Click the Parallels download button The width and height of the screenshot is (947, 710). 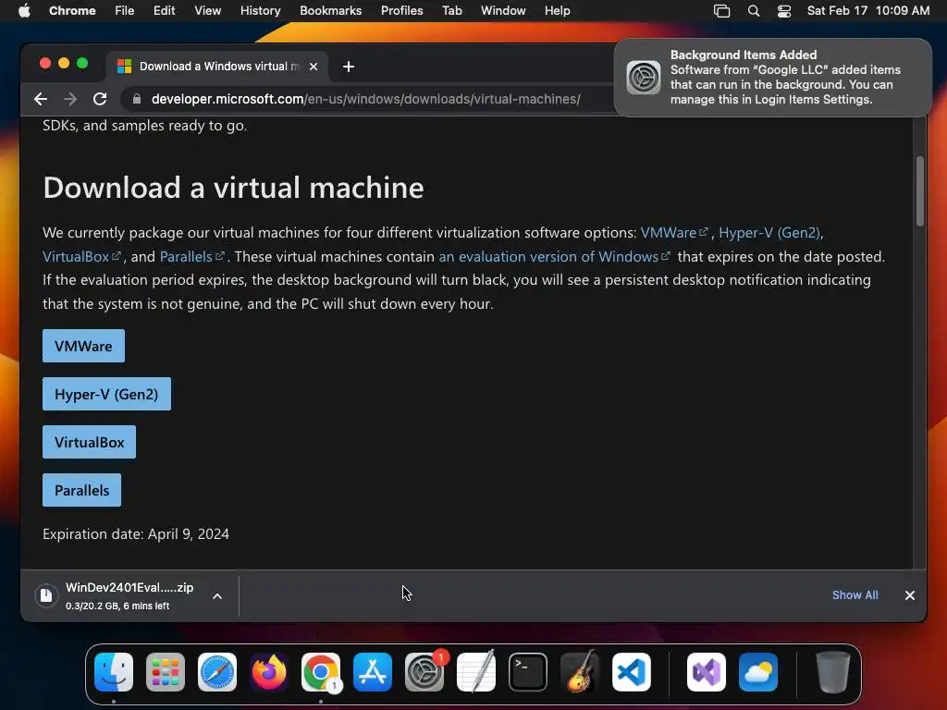coord(81,490)
